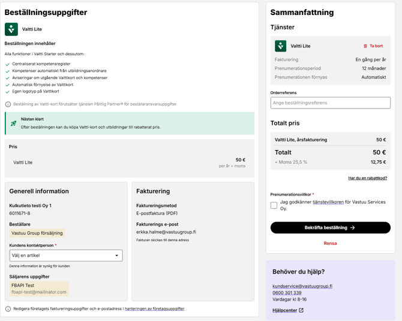The height and width of the screenshot is (321, 402).
Task: Click the Valtti Lite logo in order details
Action: click(x=11, y=29)
